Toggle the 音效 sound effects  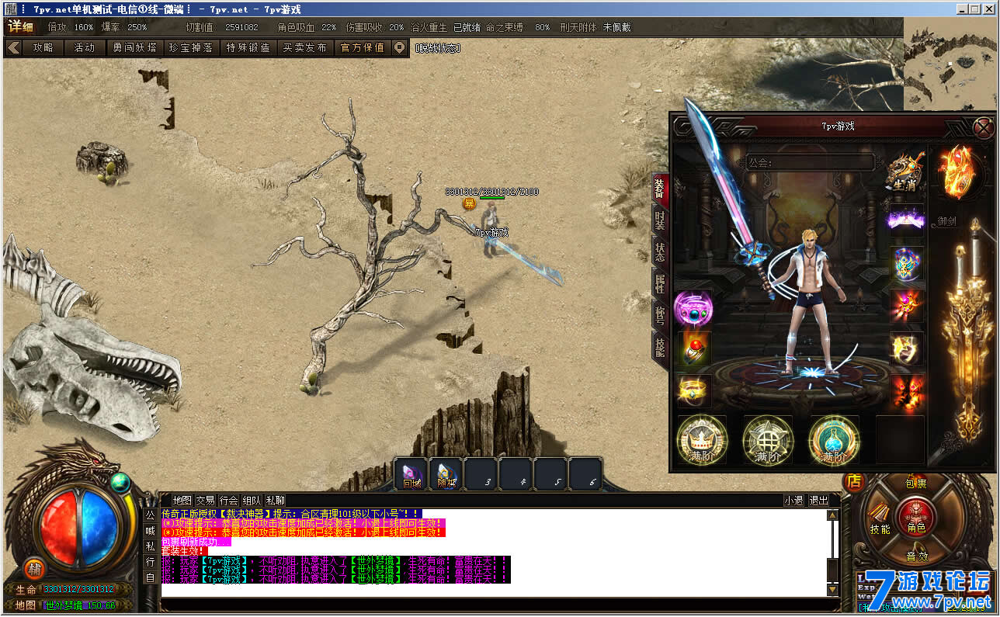[x=918, y=556]
